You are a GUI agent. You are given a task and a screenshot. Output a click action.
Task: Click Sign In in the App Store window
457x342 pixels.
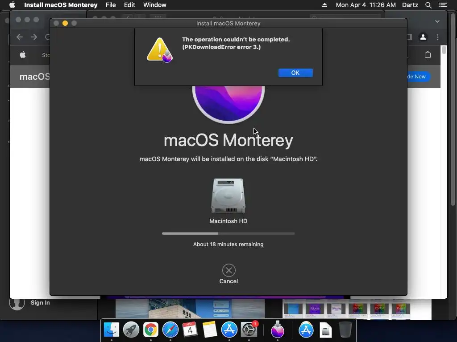click(40, 302)
